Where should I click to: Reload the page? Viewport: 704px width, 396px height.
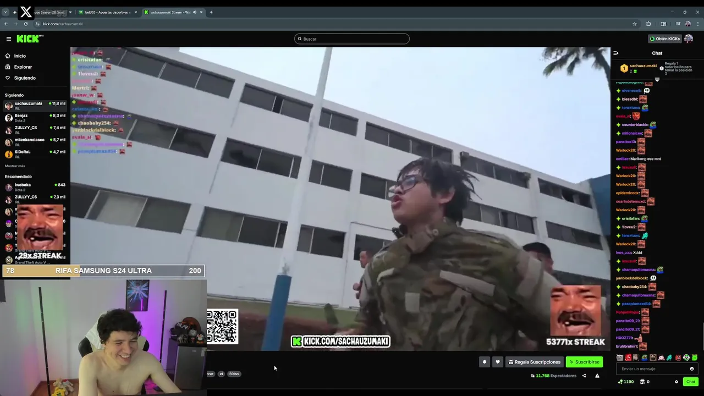tap(26, 24)
